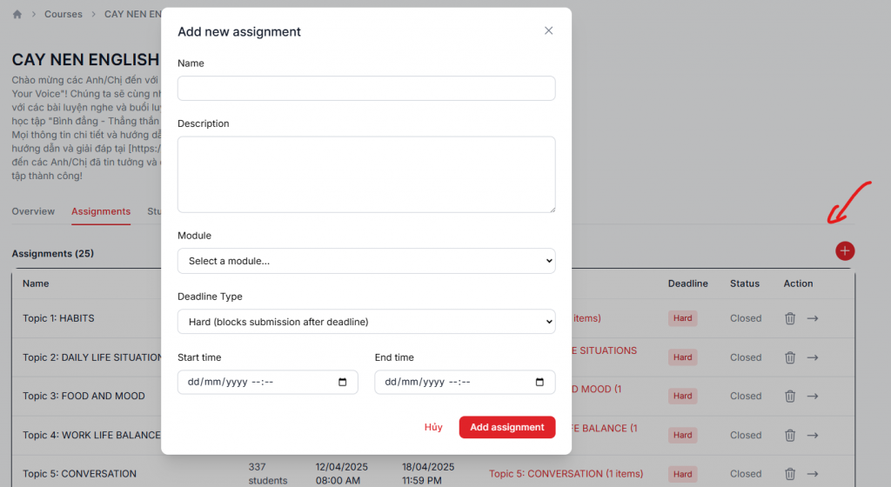Close the Add new assignment dialog
The height and width of the screenshot is (487, 891).
tap(548, 30)
